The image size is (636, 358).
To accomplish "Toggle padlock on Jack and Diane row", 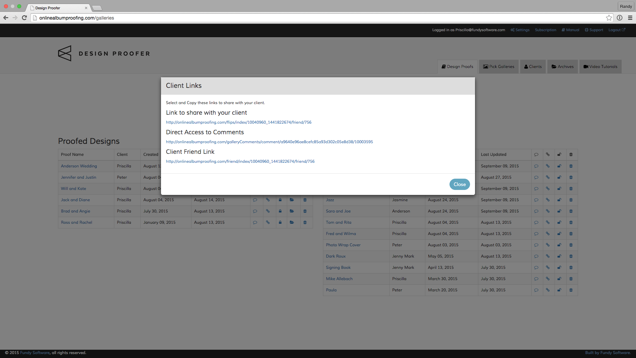I will click(280, 200).
